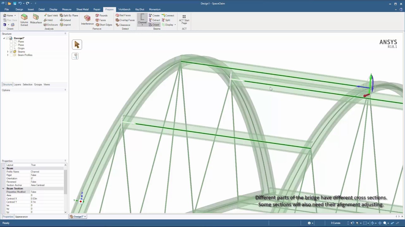Expand the Beams folder in Structure tree
This screenshot has width=405, height=227.
click(x=8, y=51)
